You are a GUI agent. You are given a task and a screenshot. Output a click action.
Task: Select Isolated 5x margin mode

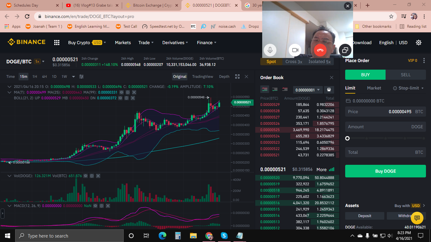point(320,62)
